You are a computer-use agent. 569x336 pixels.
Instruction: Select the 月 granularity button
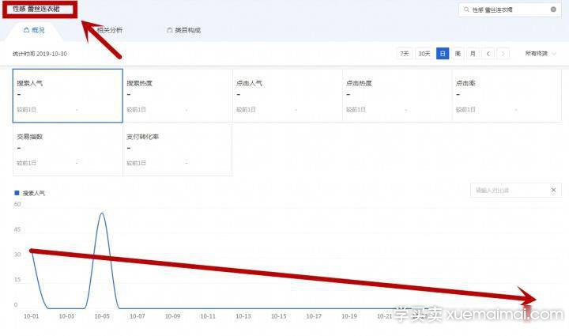pyautogui.click(x=473, y=54)
